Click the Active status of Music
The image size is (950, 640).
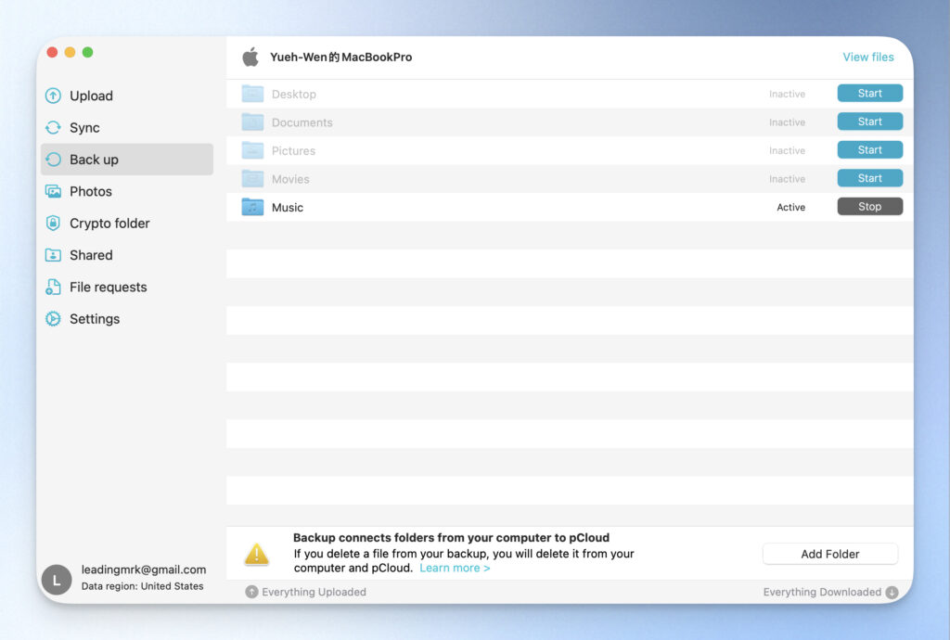click(x=790, y=207)
